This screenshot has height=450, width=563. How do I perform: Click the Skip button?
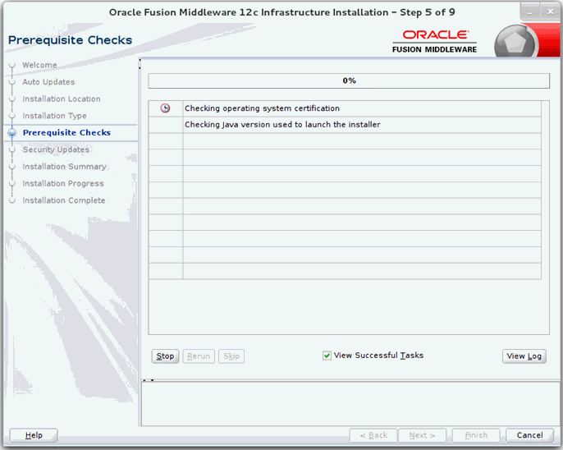point(231,356)
